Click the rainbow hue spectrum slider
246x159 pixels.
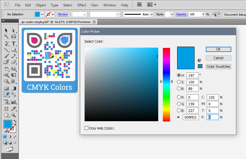(x=166, y=84)
